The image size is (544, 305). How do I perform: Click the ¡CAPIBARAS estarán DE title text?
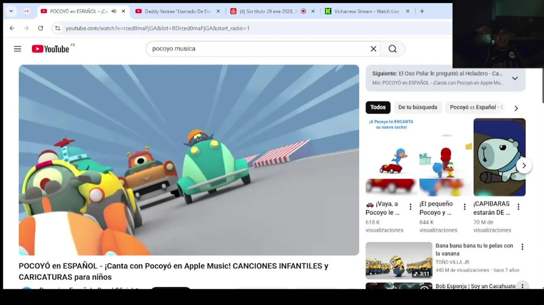click(491, 208)
